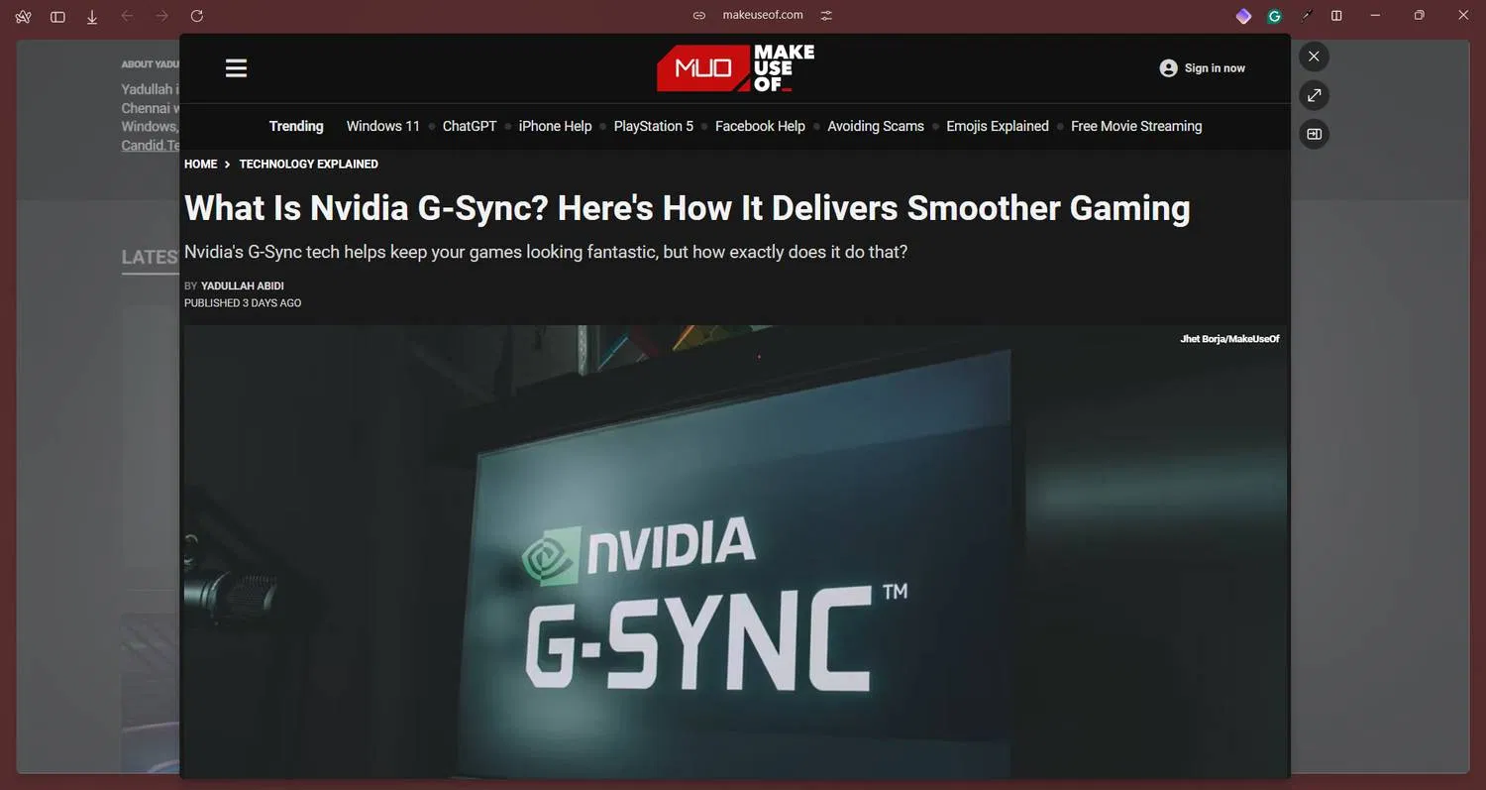Toggle the Arc sidebar
Viewport: 1486px width, 790px height.
(57, 16)
